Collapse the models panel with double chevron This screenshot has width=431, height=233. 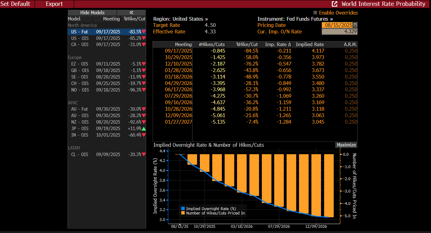[131, 13]
